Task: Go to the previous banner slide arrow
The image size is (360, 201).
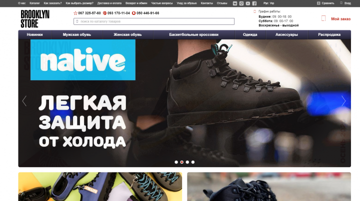Action: click(24, 101)
